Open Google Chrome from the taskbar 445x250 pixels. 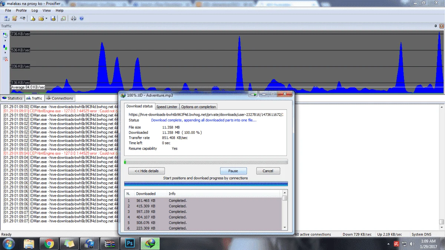coord(49,243)
